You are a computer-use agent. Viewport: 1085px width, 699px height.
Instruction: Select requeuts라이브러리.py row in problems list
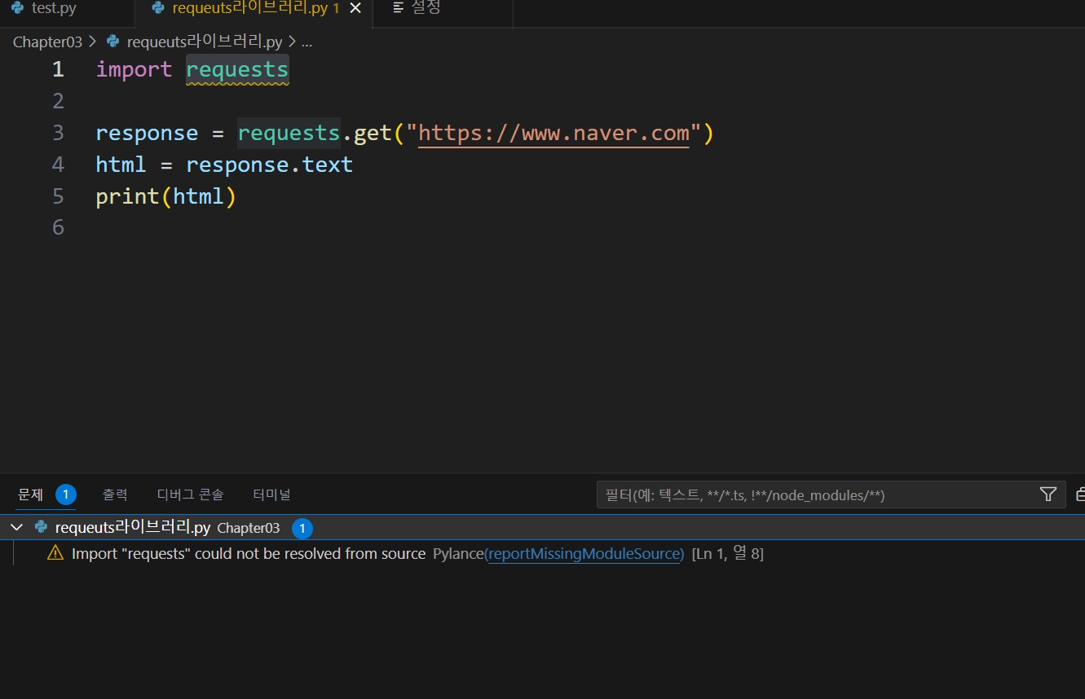coord(542,528)
